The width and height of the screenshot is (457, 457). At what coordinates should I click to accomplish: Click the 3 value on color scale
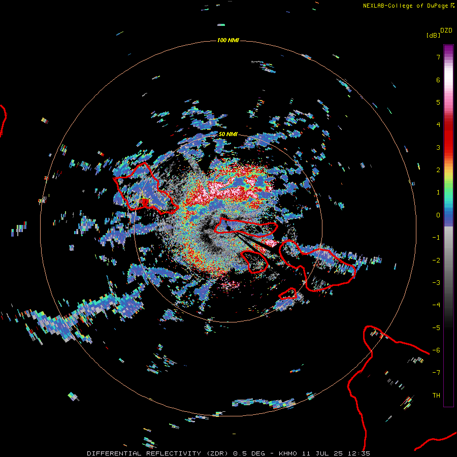pyautogui.click(x=438, y=147)
